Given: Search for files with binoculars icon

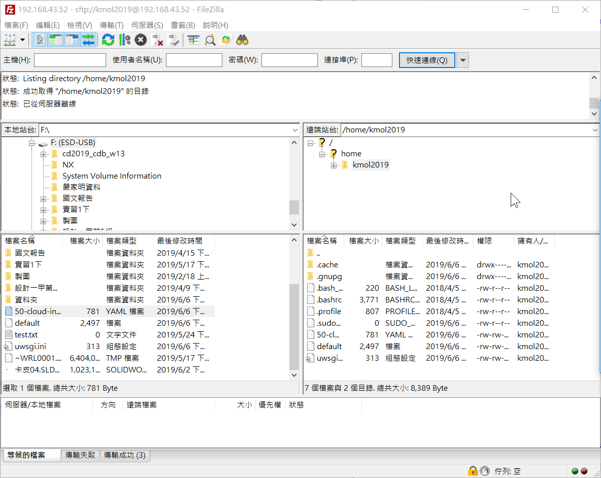Looking at the screenshot, I should (242, 40).
